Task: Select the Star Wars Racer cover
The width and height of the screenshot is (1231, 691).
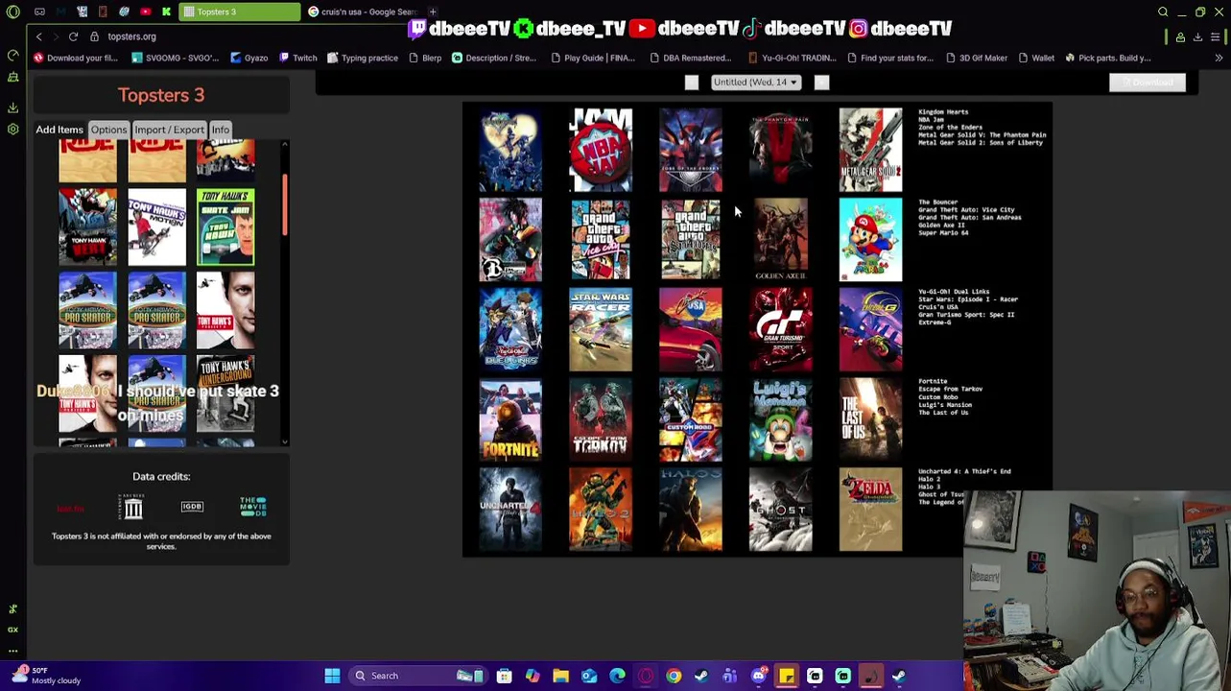Action: pyautogui.click(x=601, y=329)
